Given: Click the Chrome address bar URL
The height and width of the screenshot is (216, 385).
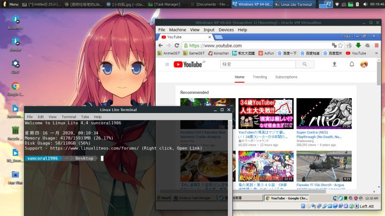Looking at the screenshot, I should coord(215,45).
